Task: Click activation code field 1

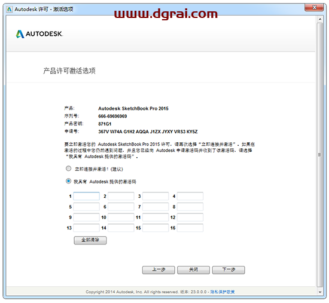Action: pyautogui.click(x=87, y=196)
